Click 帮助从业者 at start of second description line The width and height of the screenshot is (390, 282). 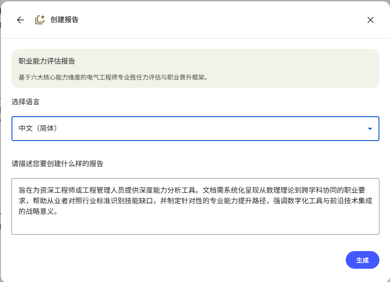[50, 201]
